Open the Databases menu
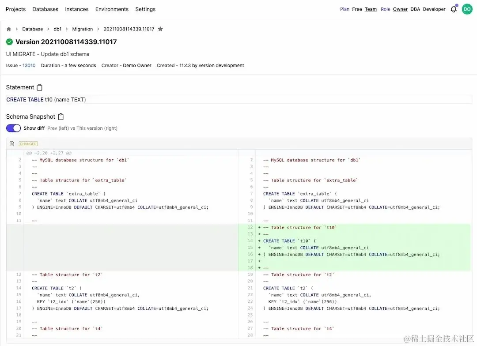The height and width of the screenshot is (346, 477). pos(45,9)
